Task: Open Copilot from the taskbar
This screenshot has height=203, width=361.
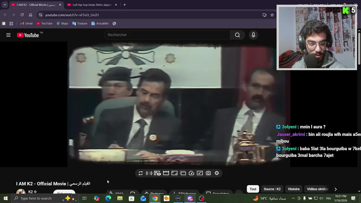Action: (96, 198)
